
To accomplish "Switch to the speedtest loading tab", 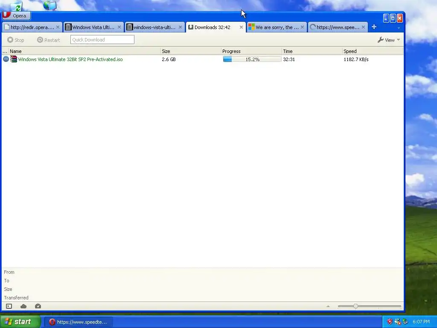I will click(337, 27).
